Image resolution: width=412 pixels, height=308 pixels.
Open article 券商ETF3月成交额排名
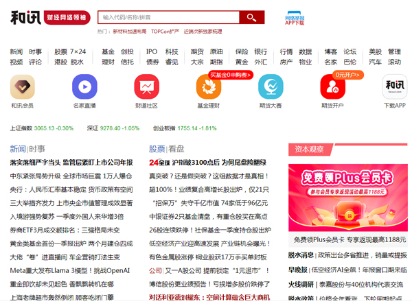click(65, 230)
